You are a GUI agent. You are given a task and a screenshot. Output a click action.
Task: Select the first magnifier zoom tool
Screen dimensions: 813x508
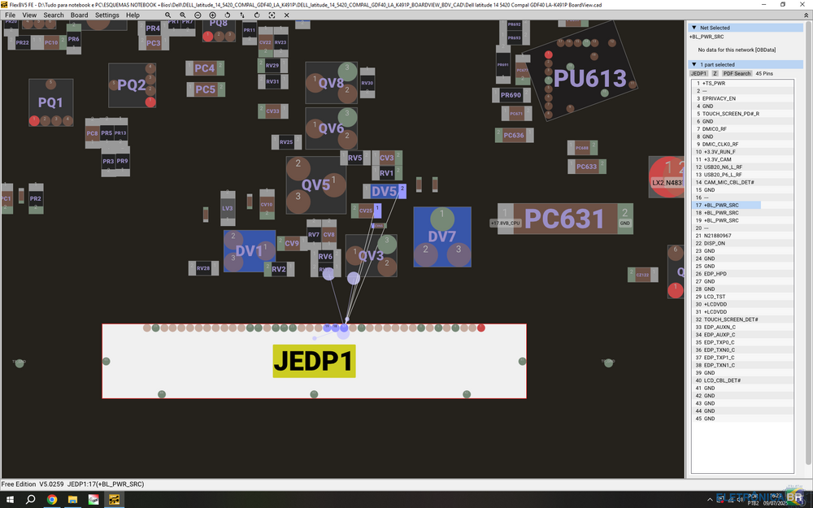(168, 15)
